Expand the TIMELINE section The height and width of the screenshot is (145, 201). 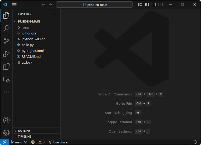(x=36, y=137)
